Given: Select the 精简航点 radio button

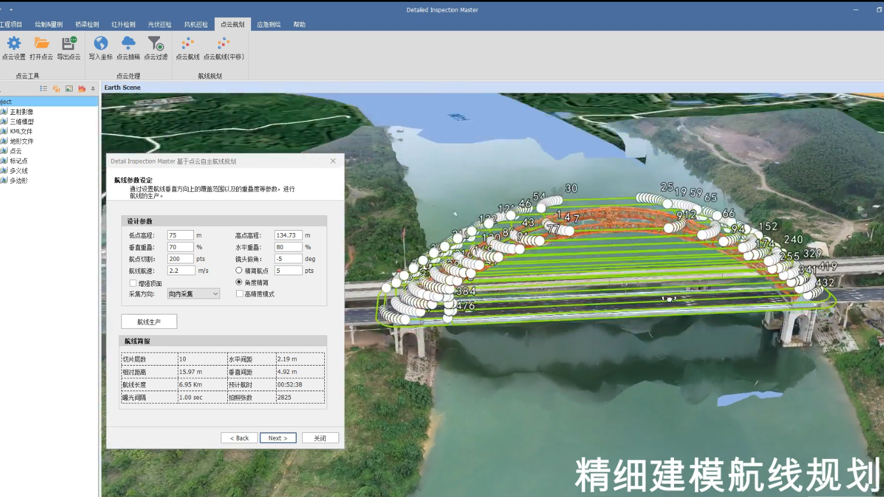Looking at the screenshot, I should pyautogui.click(x=238, y=270).
